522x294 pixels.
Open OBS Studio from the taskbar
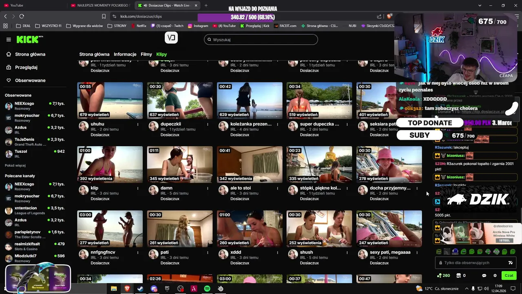pos(181,289)
